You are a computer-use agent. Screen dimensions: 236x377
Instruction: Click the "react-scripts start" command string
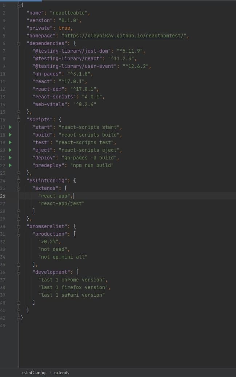click(x=89, y=127)
